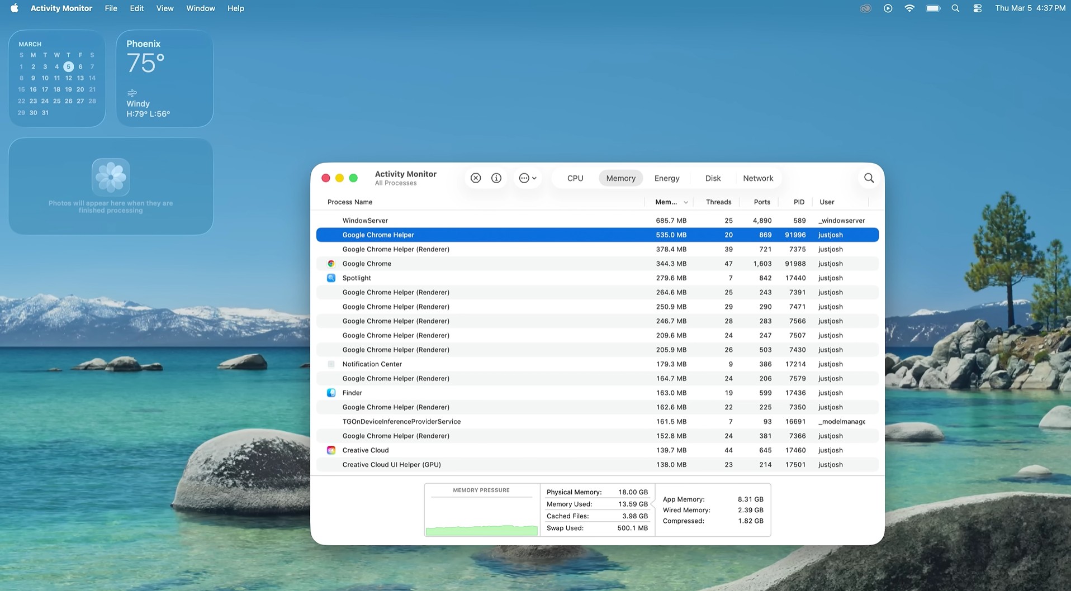Click the PID column header
This screenshot has width=1071, height=591.
(x=798, y=202)
